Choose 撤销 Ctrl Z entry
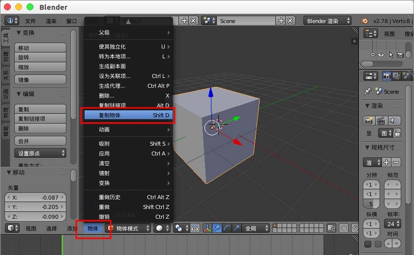The image size is (414, 255). tap(129, 217)
